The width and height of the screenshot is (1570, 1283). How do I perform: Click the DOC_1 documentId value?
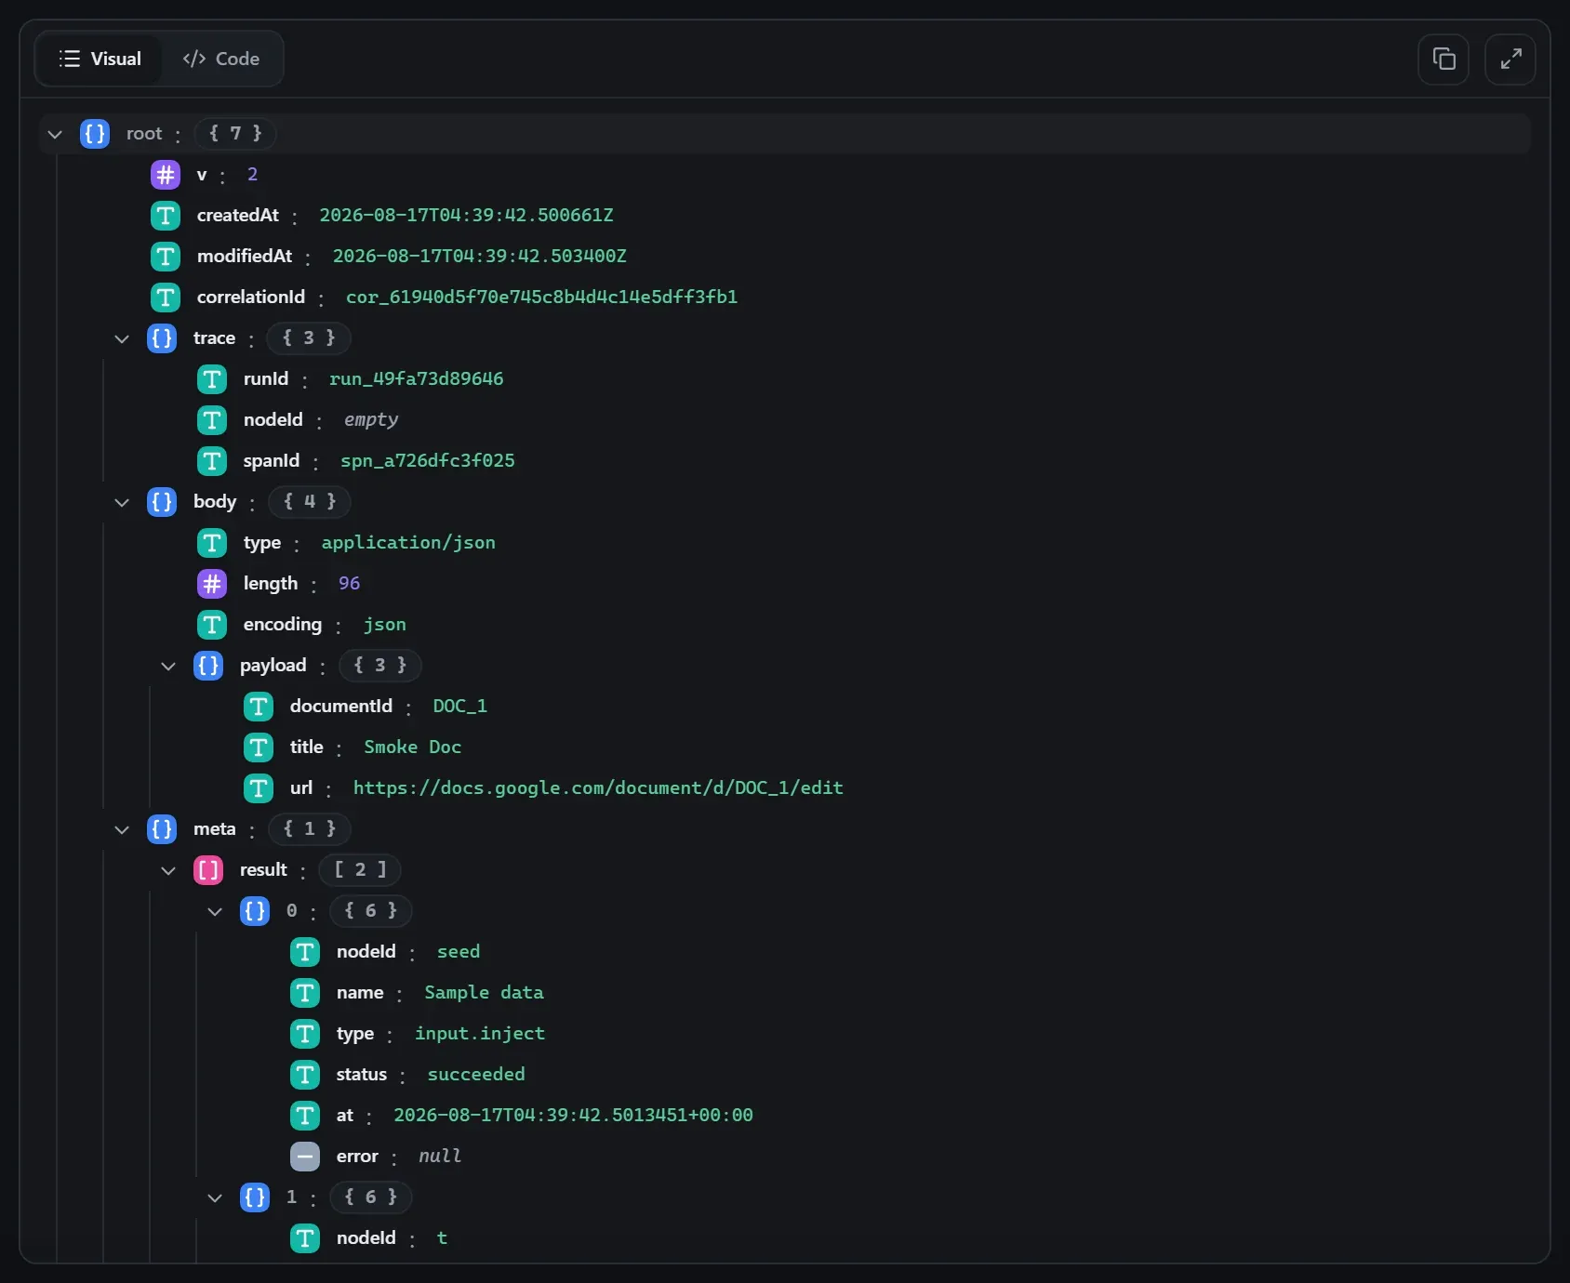(x=459, y=707)
